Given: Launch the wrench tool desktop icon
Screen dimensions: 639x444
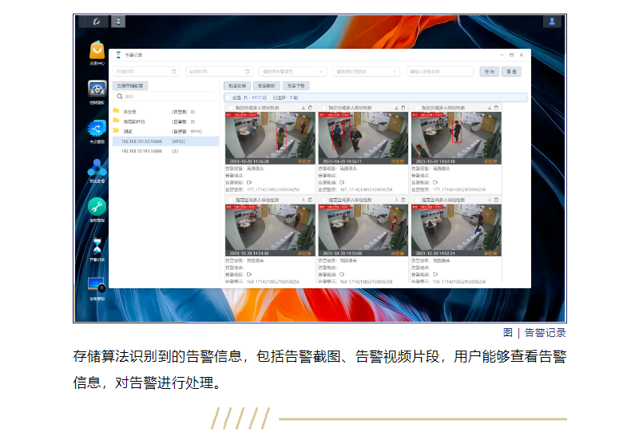Looking at the screenshot, I should point(97,206).
